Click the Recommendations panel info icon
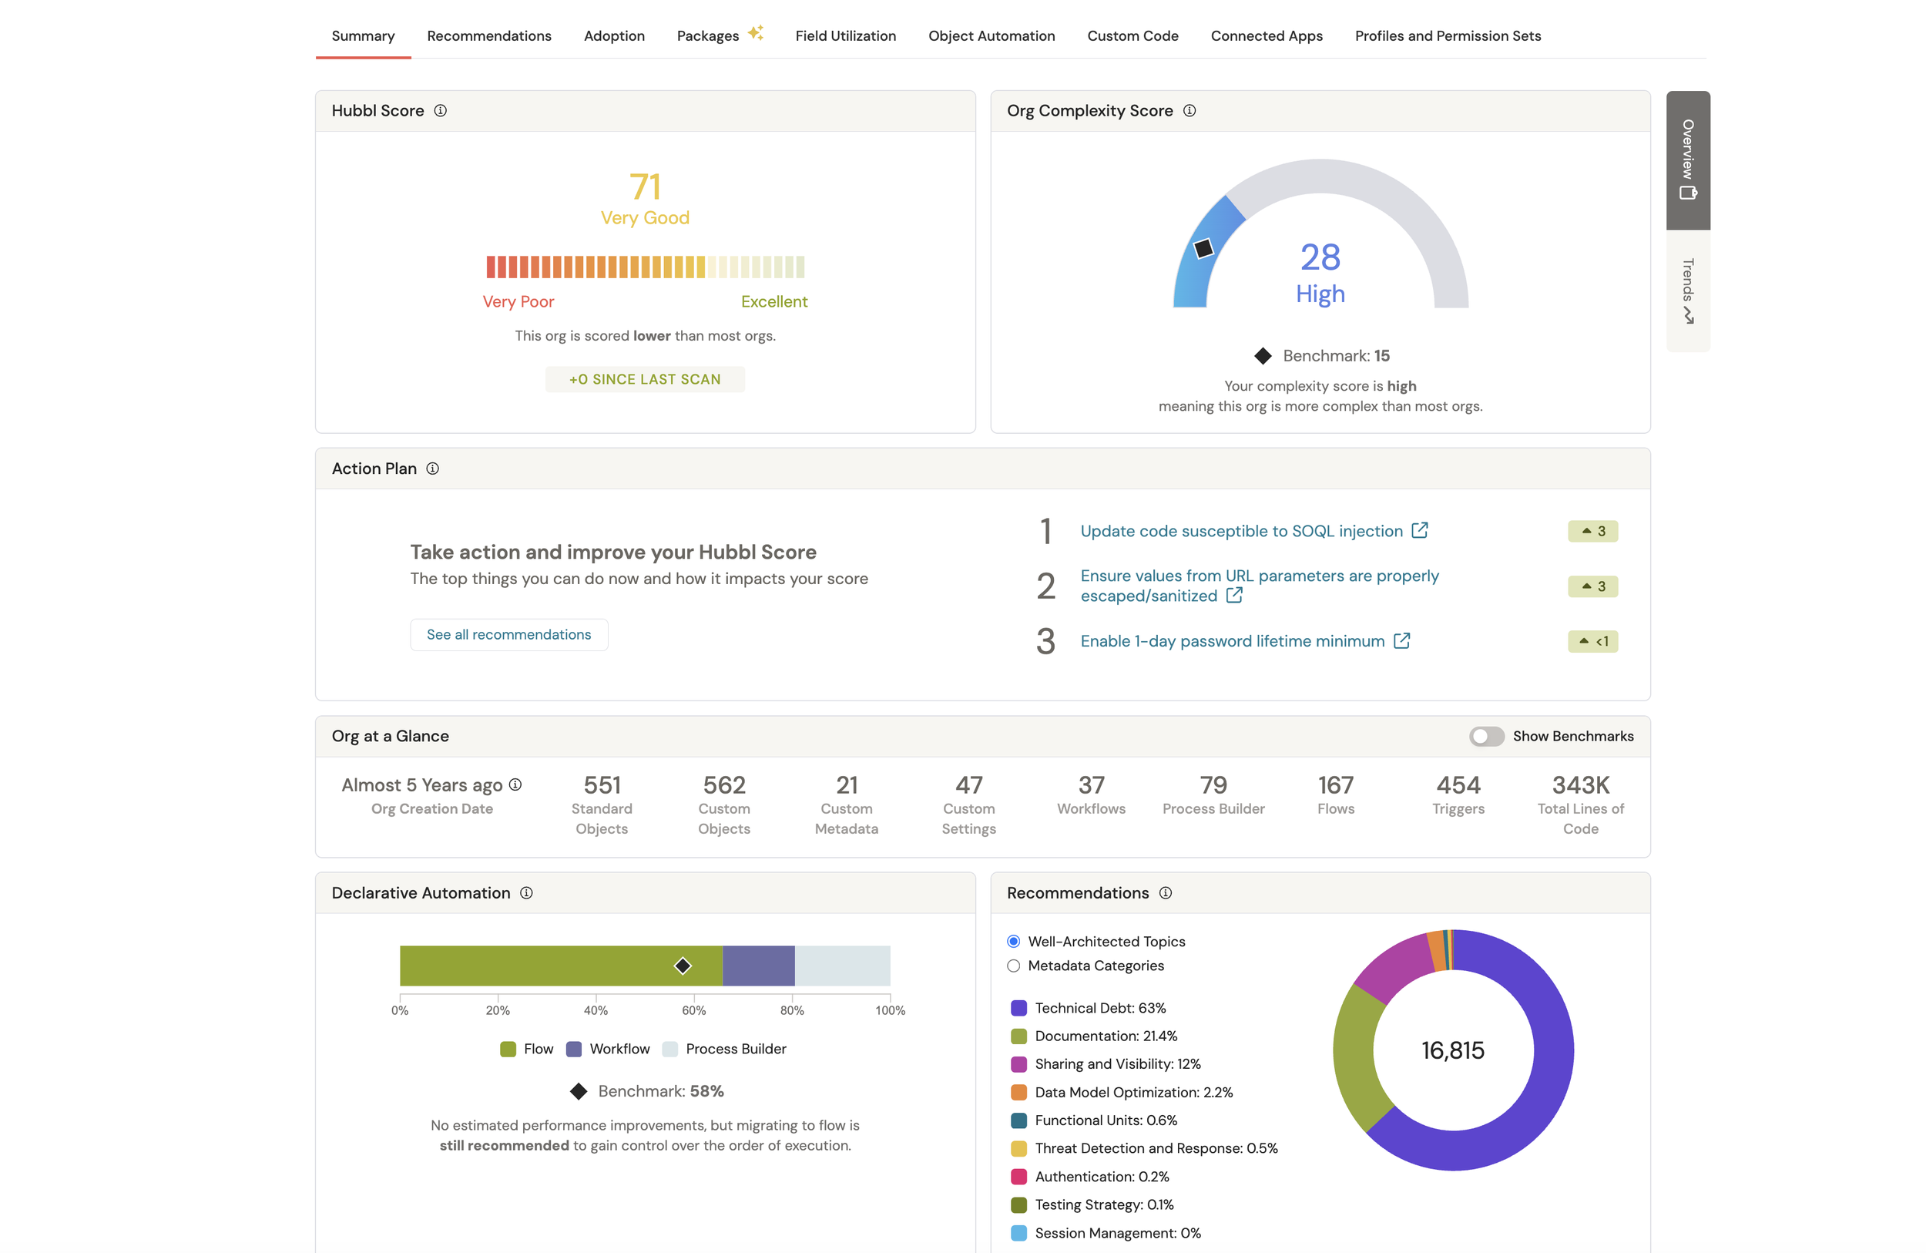 point(1166,893)
